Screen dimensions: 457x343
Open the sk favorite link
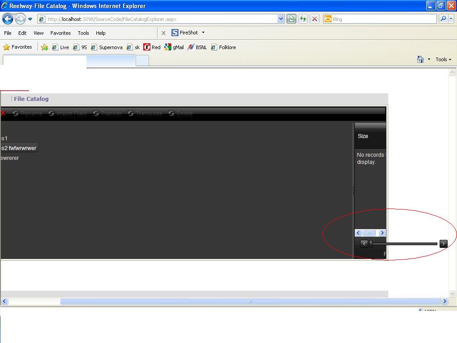pyautogui.click(x=133, y=47)
